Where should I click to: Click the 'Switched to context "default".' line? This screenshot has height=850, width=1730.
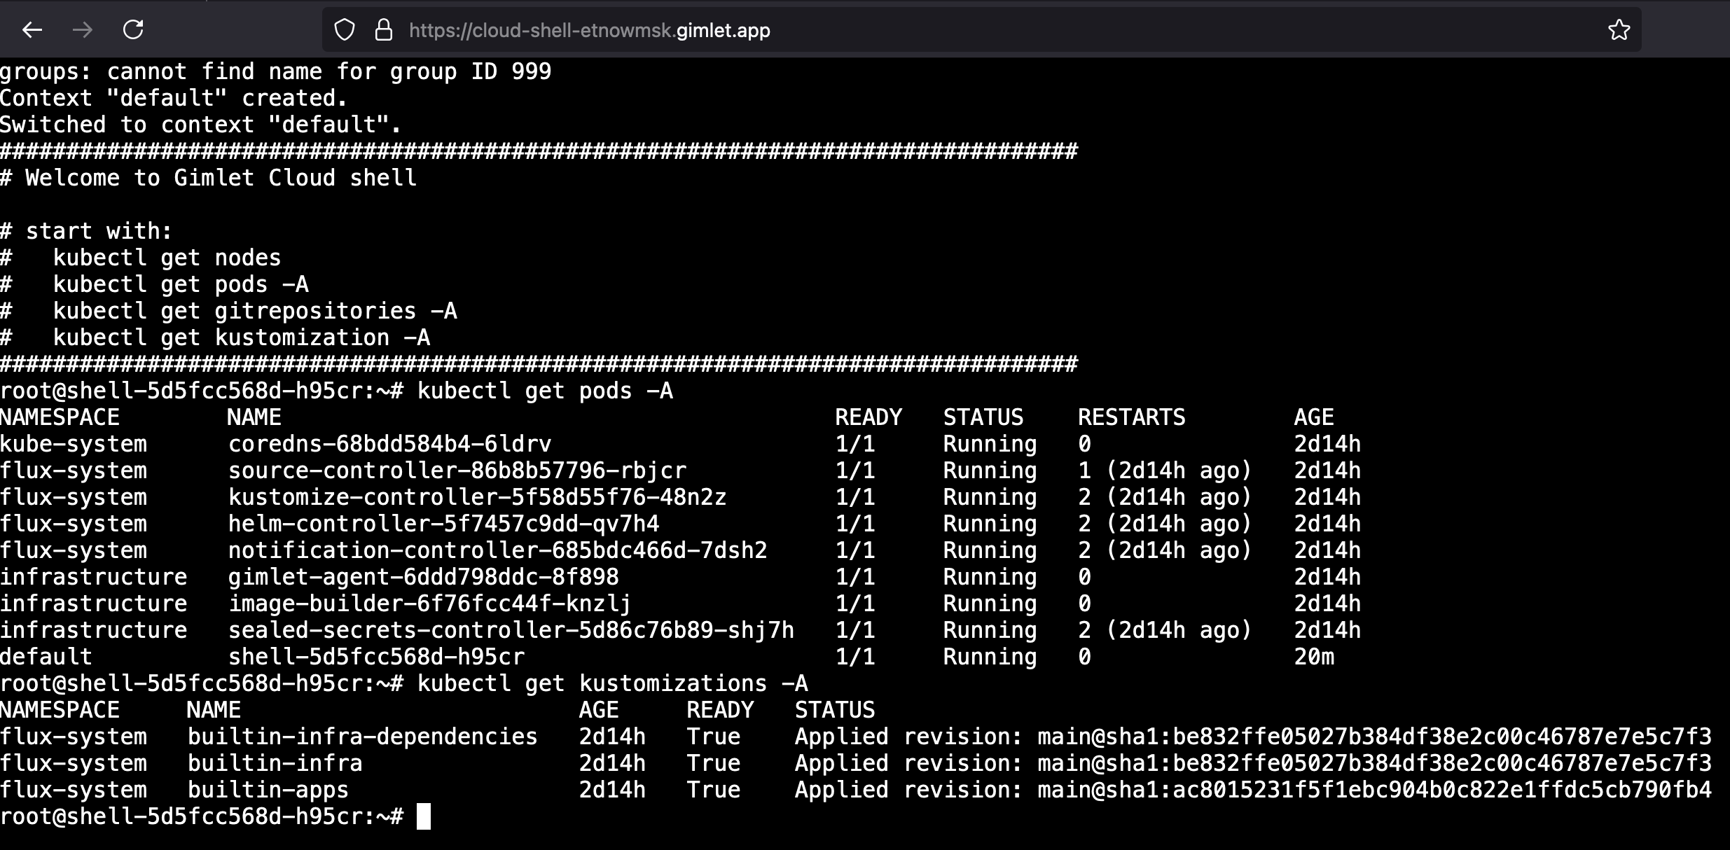coord(201,125)
